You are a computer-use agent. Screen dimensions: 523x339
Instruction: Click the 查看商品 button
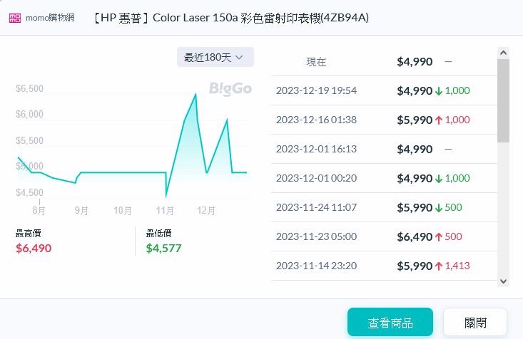pos(390,323)
